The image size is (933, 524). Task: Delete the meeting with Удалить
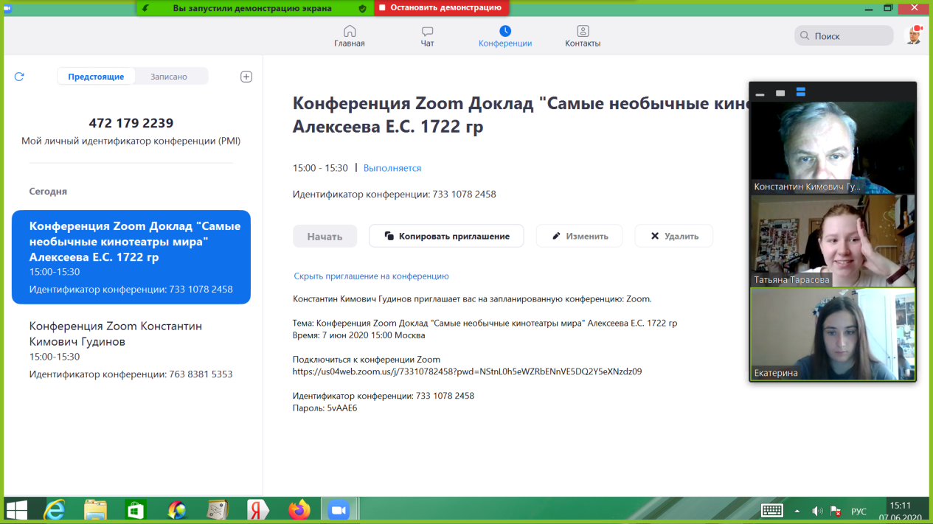(x=673, y=236)
